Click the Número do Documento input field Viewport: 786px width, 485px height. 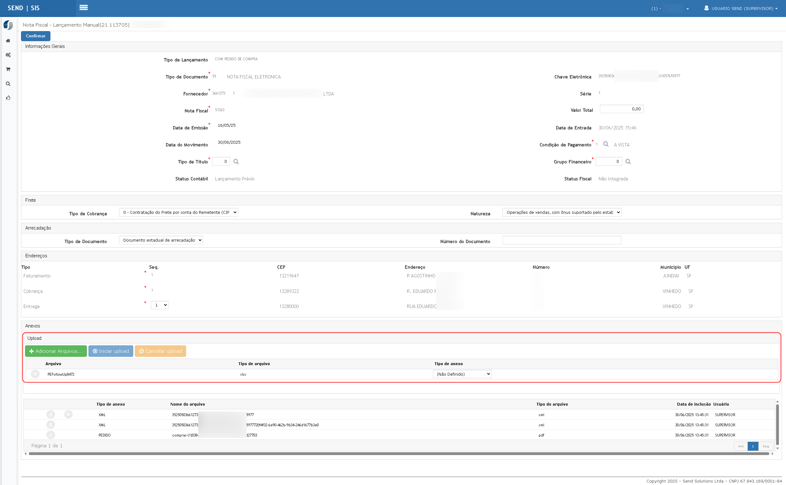click(562, 240)
